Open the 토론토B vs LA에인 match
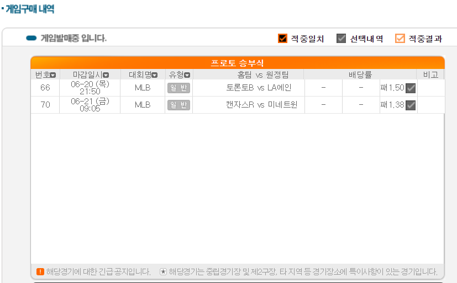This screenshot has height=283, width=457. [259, 88]
